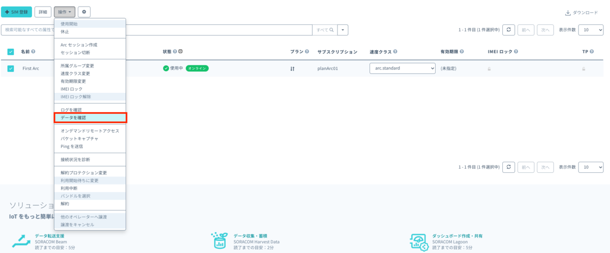This screenshot has height=253, width=610.
Task: Click the square filter icon beside 状態 help
Action: point(180,52)
